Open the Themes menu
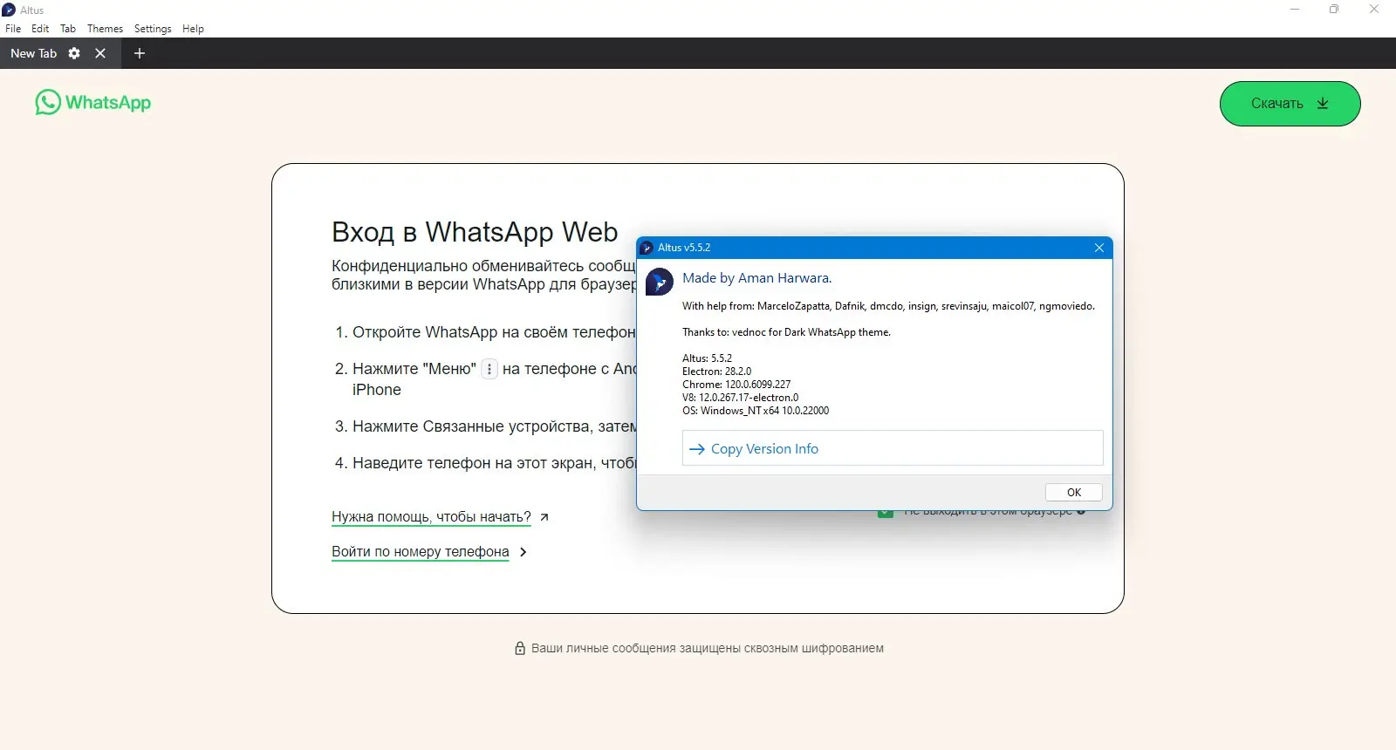Screen dimensions: 1396x750 (105, 29)
